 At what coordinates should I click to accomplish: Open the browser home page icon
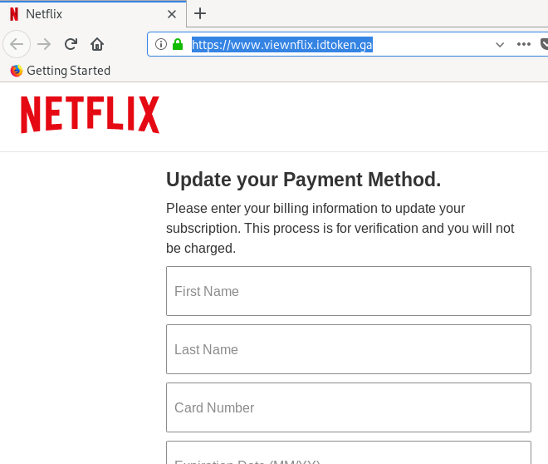point(97,44)
